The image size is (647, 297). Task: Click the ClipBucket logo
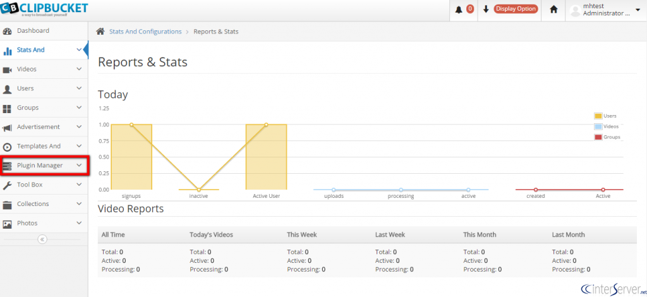(x=44, y=9)
